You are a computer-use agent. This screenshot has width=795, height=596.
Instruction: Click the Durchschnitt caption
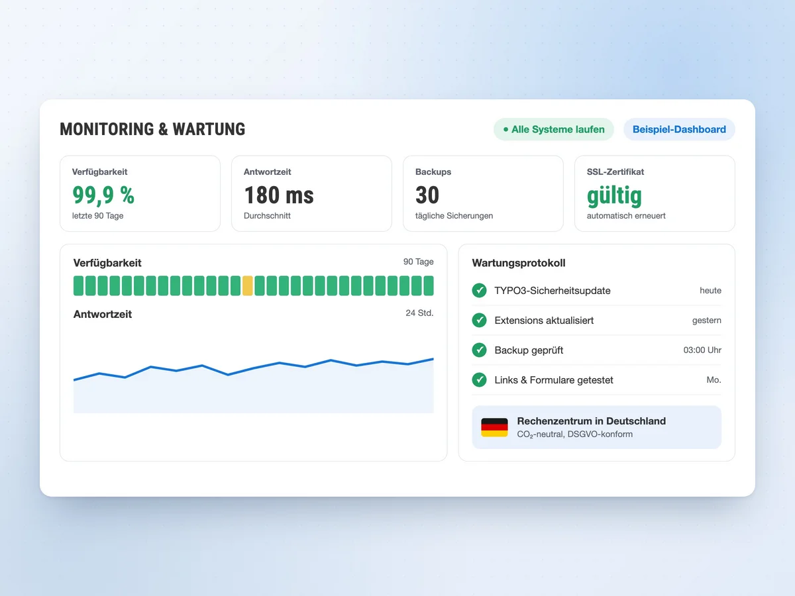point(267,216)
